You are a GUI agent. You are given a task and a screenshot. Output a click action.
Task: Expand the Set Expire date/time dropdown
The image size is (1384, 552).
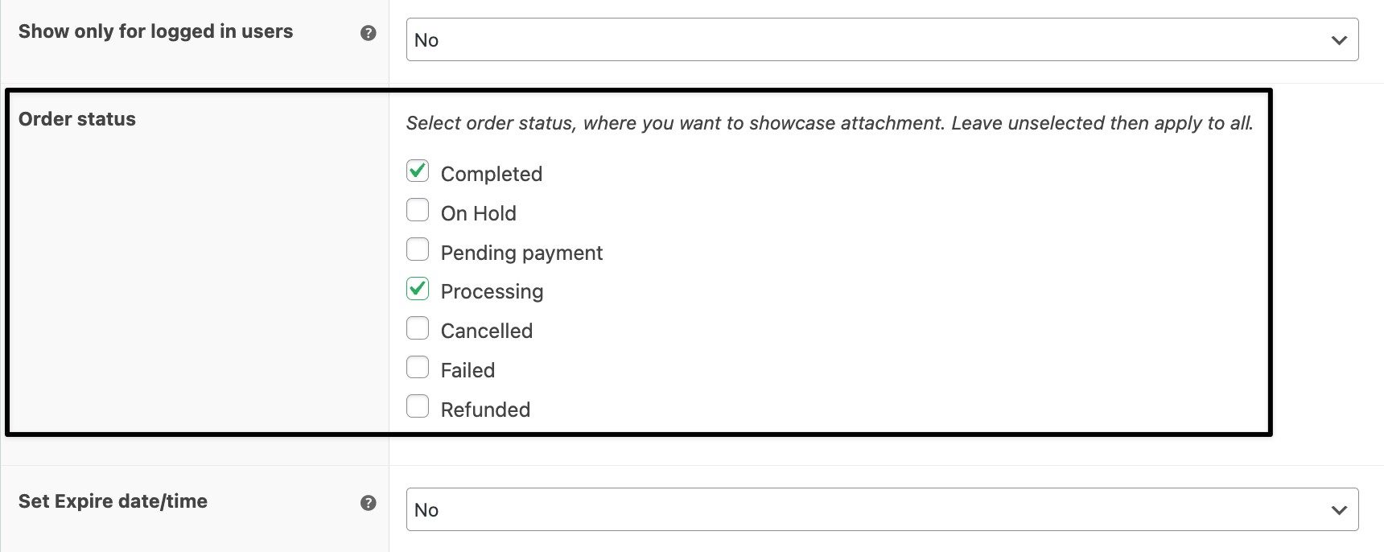click(881, 509)
